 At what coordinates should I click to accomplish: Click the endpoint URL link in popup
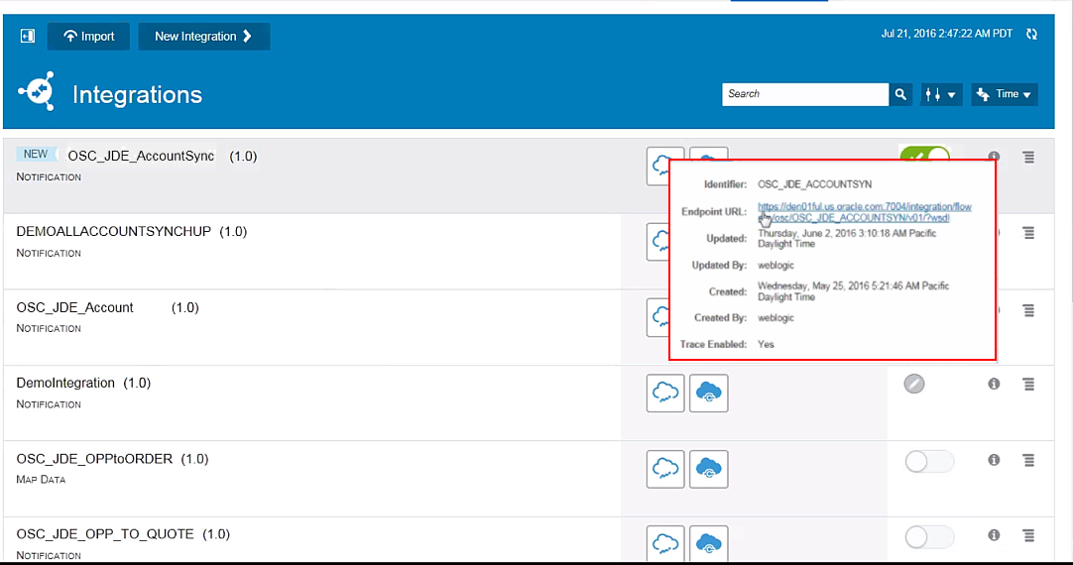pyautogui.click(x=864, y=212)
